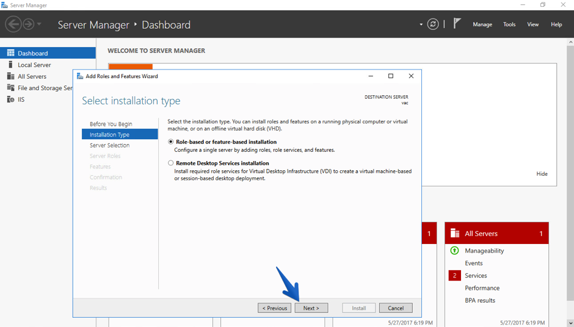Screen dimensions: 574x327
Task: Open the Tools menu
Action: coord(509,24)
